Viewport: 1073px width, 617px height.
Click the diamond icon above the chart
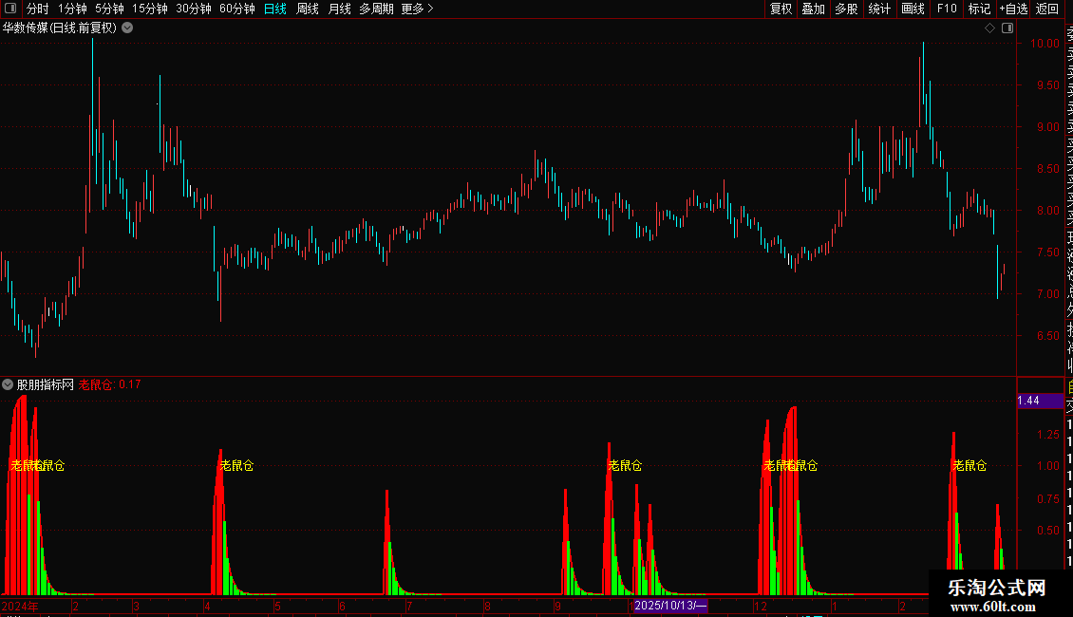tap(989, 28)
